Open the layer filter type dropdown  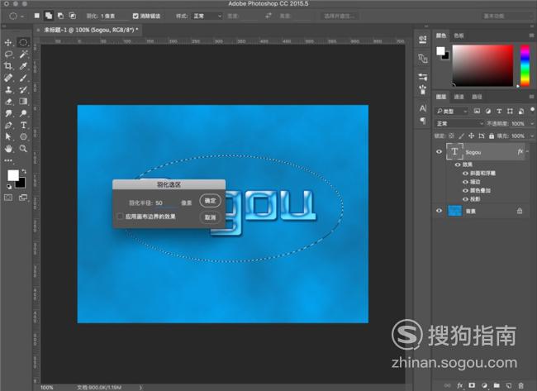(x=452, y=111)
